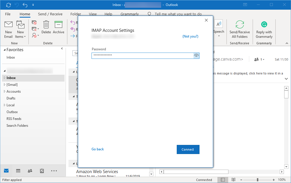291x183 pixels.
Task: Click the 100% zoom level
Action: pyautogui.click(x=282, y=180)
